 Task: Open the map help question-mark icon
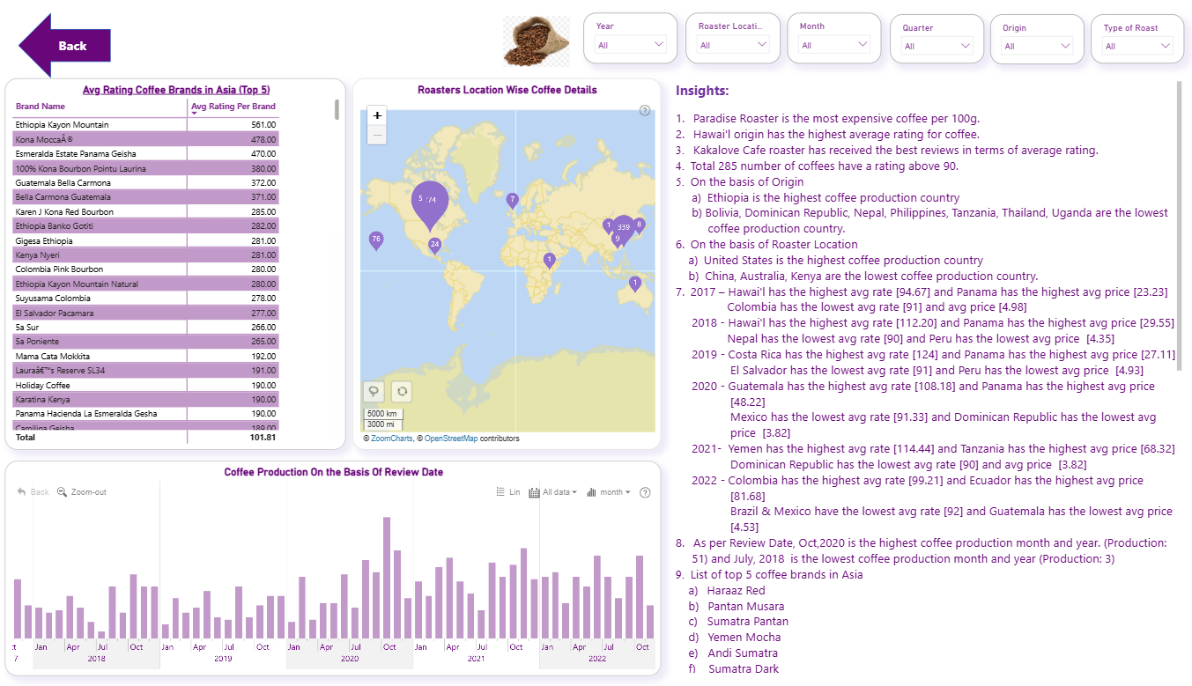pos(645,110)
